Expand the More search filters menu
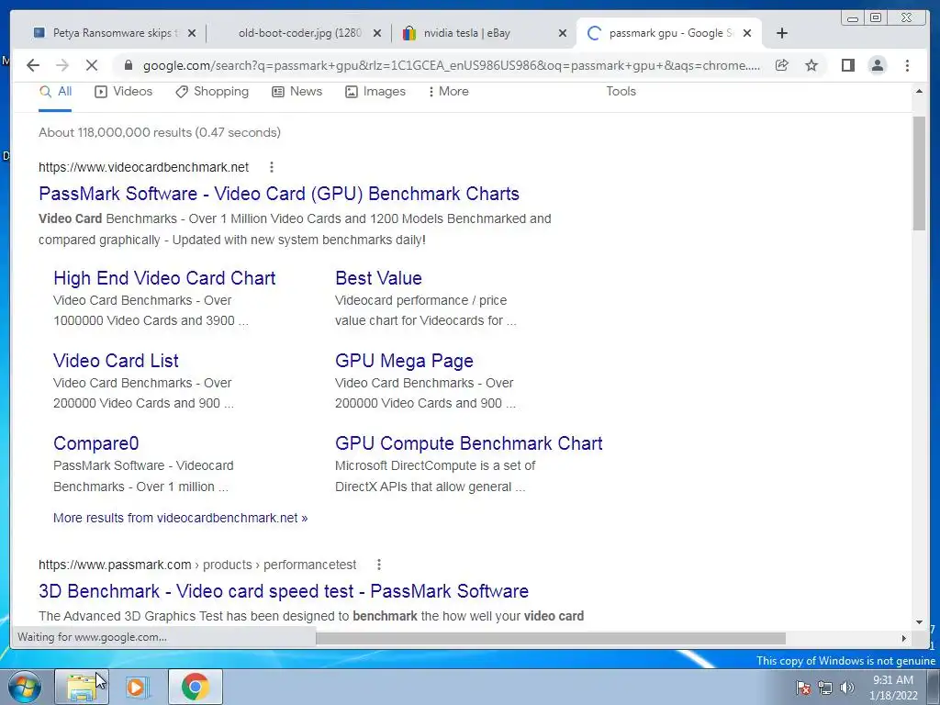Viewport: 940px width, 705px height. [x=448, y=92]
